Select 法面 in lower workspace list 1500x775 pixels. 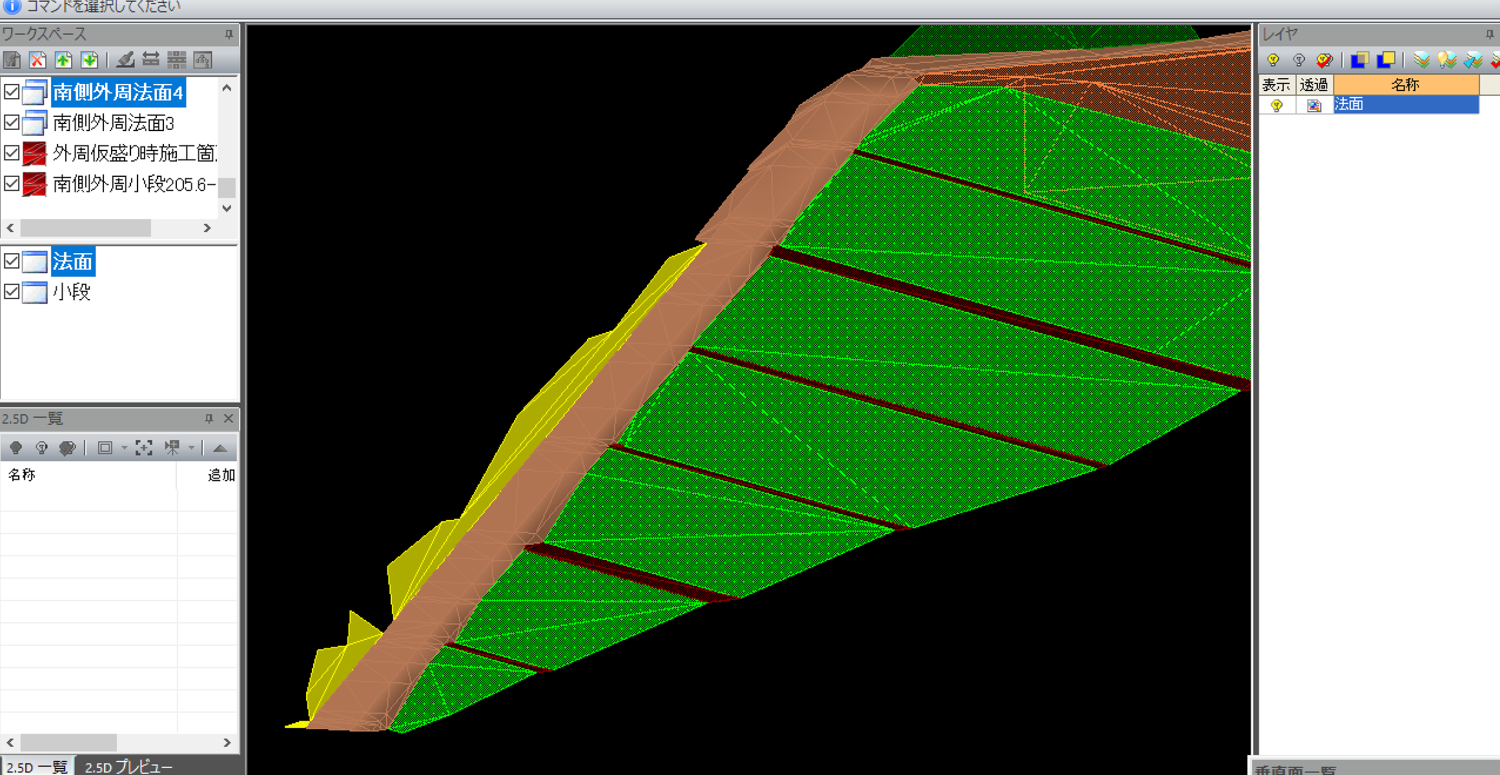73,262
